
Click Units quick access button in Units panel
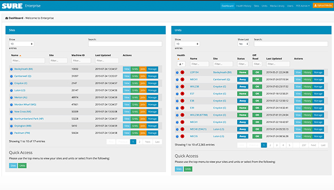pos(188,169)
